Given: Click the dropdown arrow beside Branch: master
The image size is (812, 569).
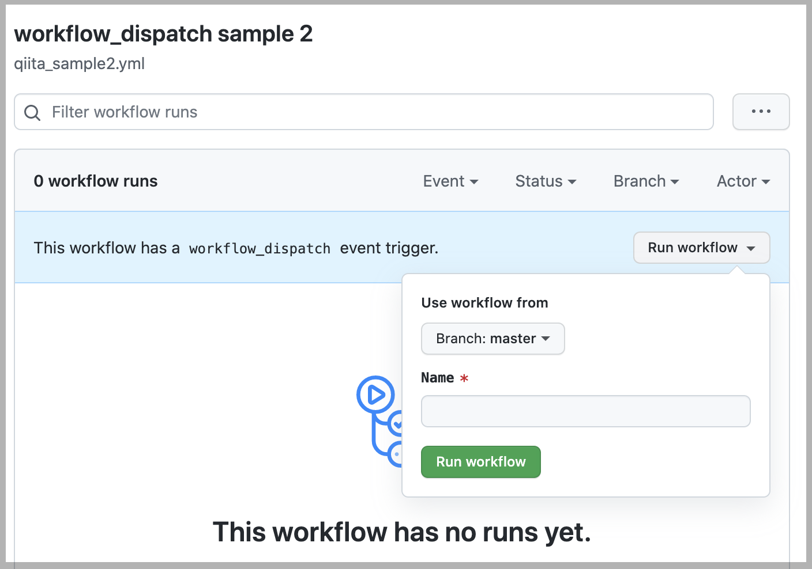Looking at the screenshot, I should (x=546, y=339).
